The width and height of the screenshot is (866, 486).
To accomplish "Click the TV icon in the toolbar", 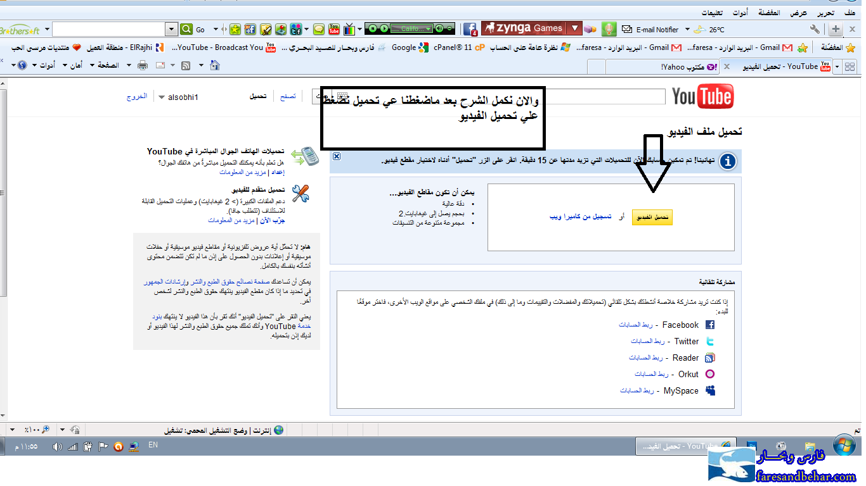I will click(x=349, y=29).
